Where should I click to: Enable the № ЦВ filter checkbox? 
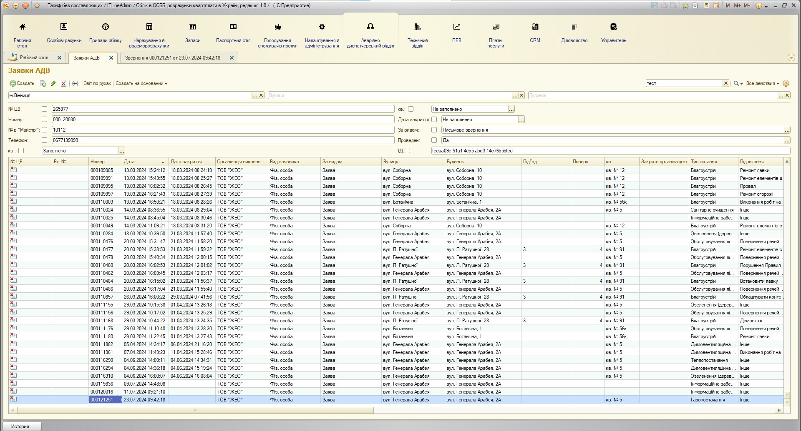click(x=44, y=109)
